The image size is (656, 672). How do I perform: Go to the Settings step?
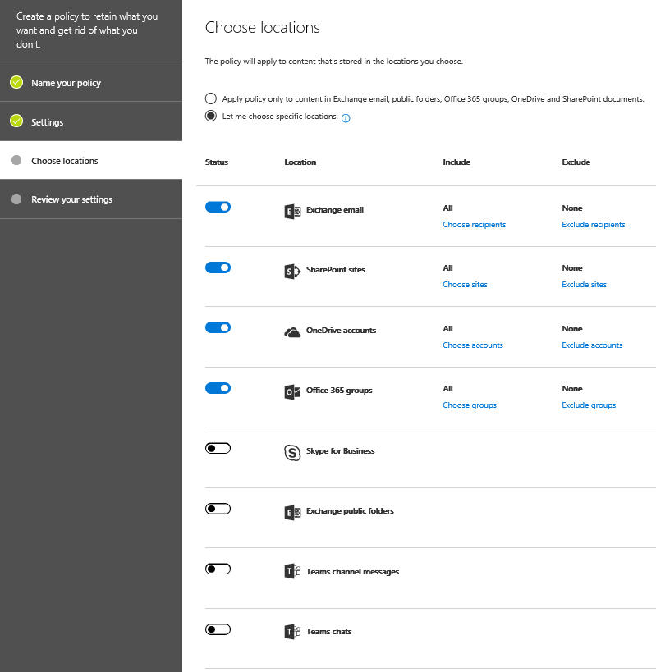click(x=91, y=121)
